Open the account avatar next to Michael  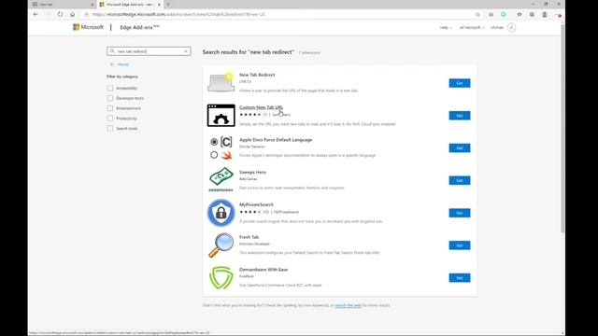pyautogui.click(x=511, y=27)
